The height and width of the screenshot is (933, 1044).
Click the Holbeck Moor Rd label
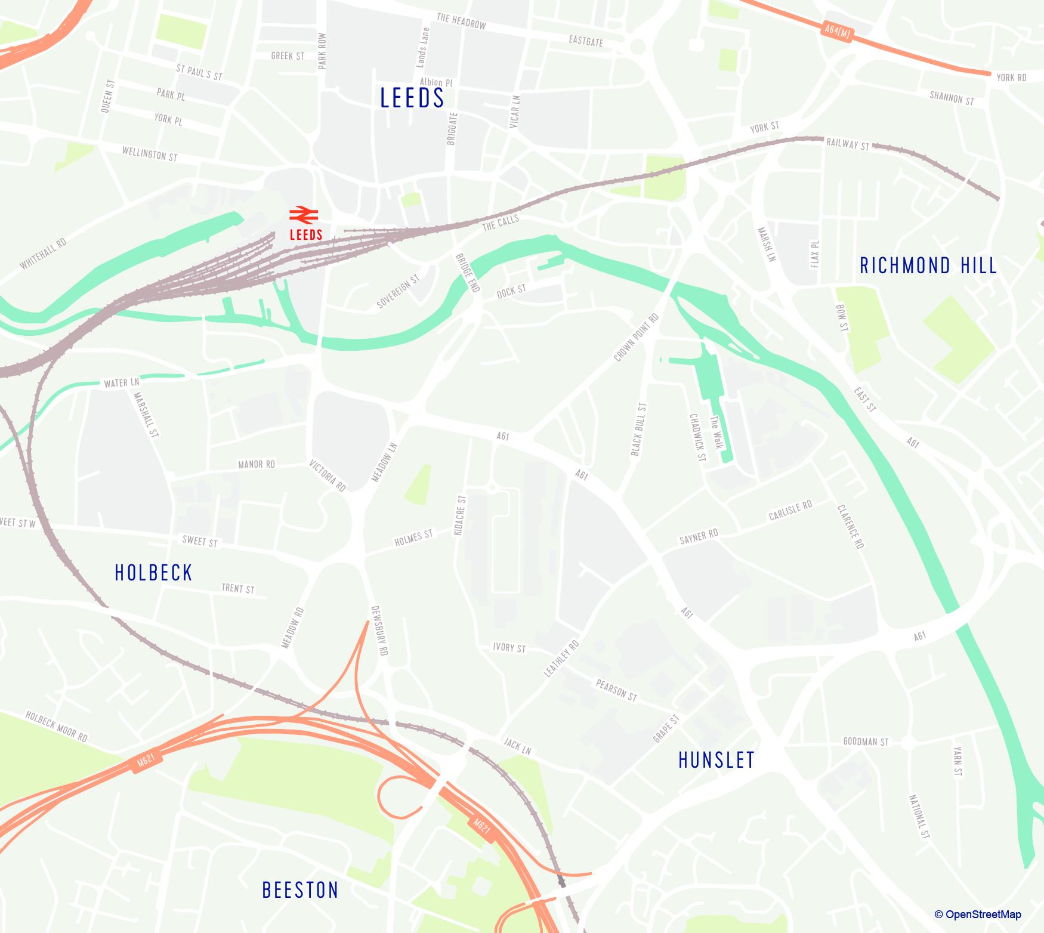click(57, 726)
